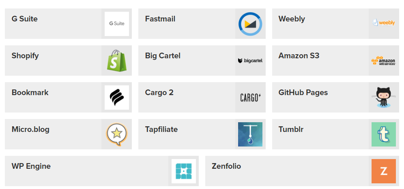Click the orange Zenfolio Z icon

(384, 171)
